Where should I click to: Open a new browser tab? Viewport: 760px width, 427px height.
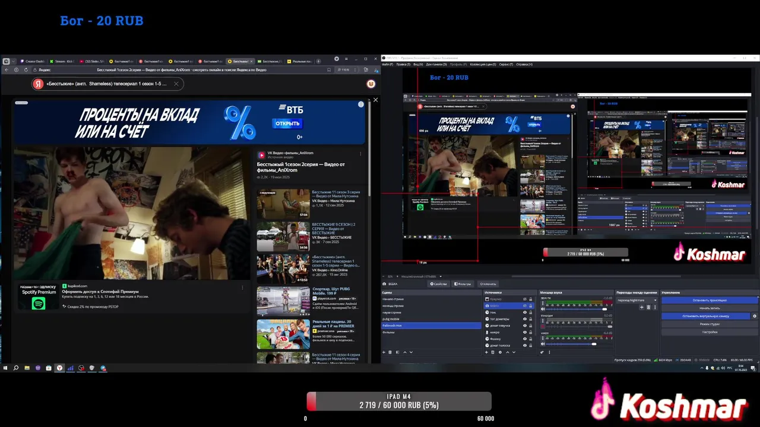318,61
